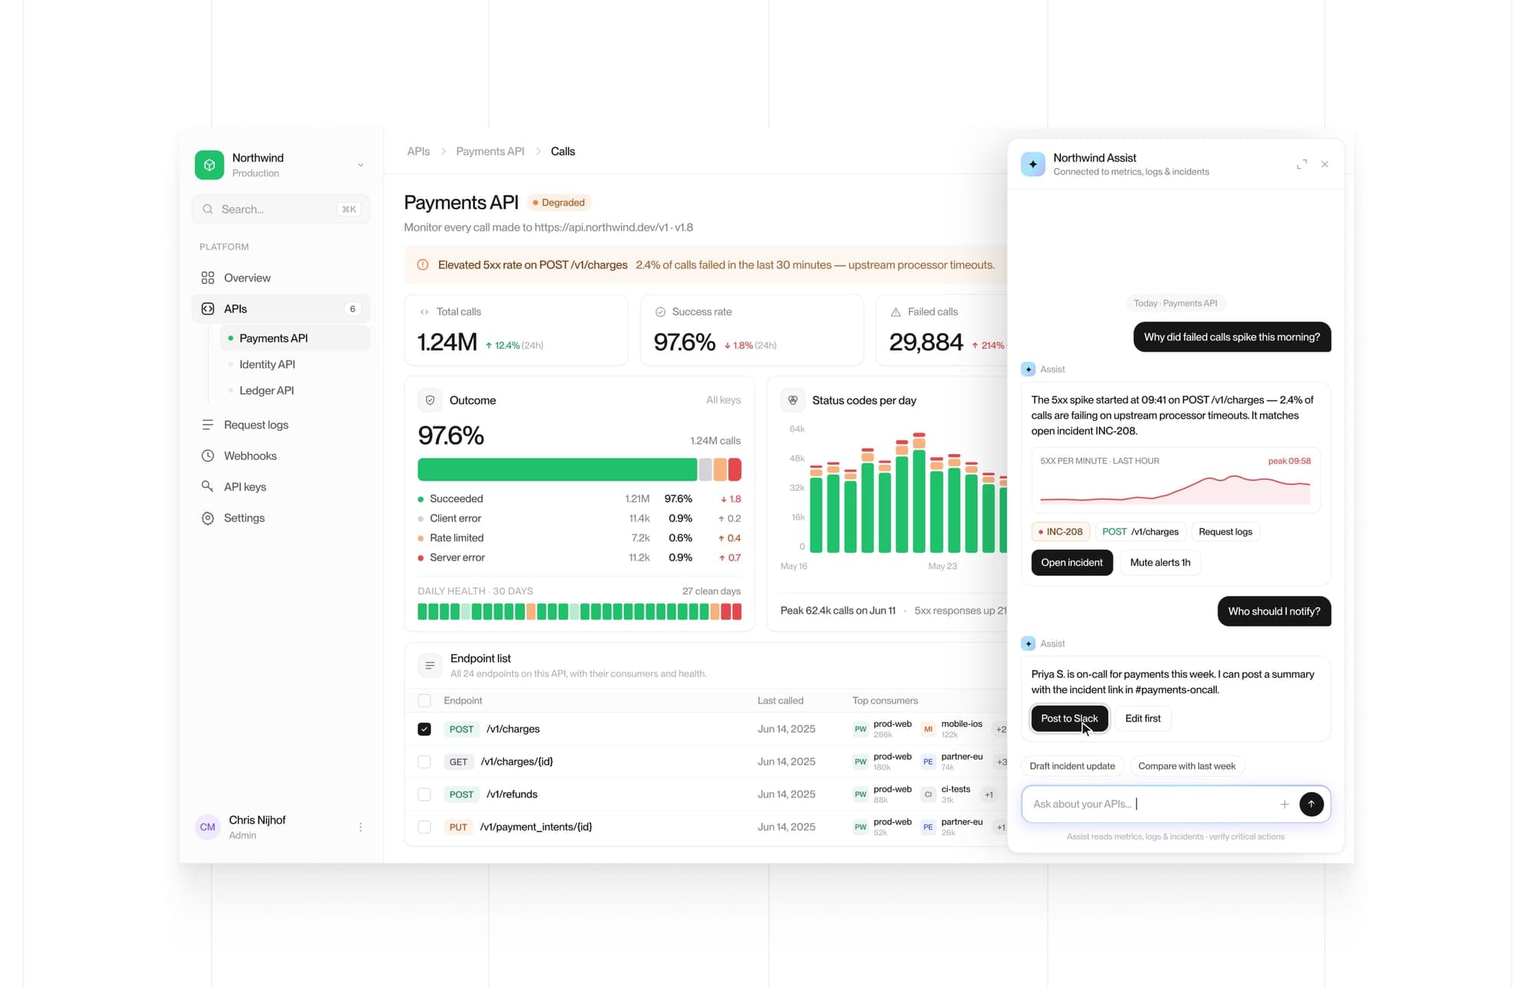Click the plus attach icon in Assist input
The width and height of the screenshot is (1535, 987).
[1284, 804]
